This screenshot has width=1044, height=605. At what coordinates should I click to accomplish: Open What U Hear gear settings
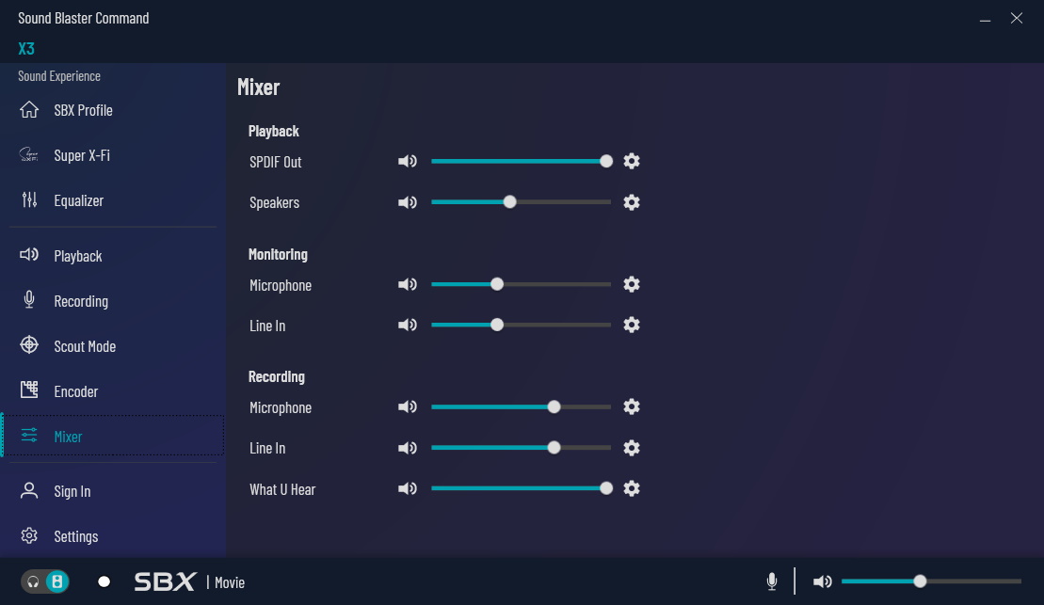631,488
